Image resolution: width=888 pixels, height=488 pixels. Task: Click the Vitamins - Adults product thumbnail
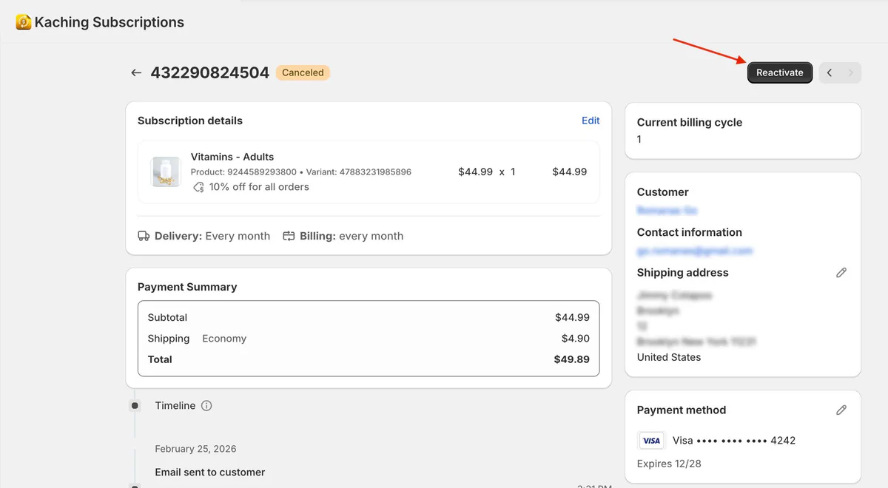166,172
